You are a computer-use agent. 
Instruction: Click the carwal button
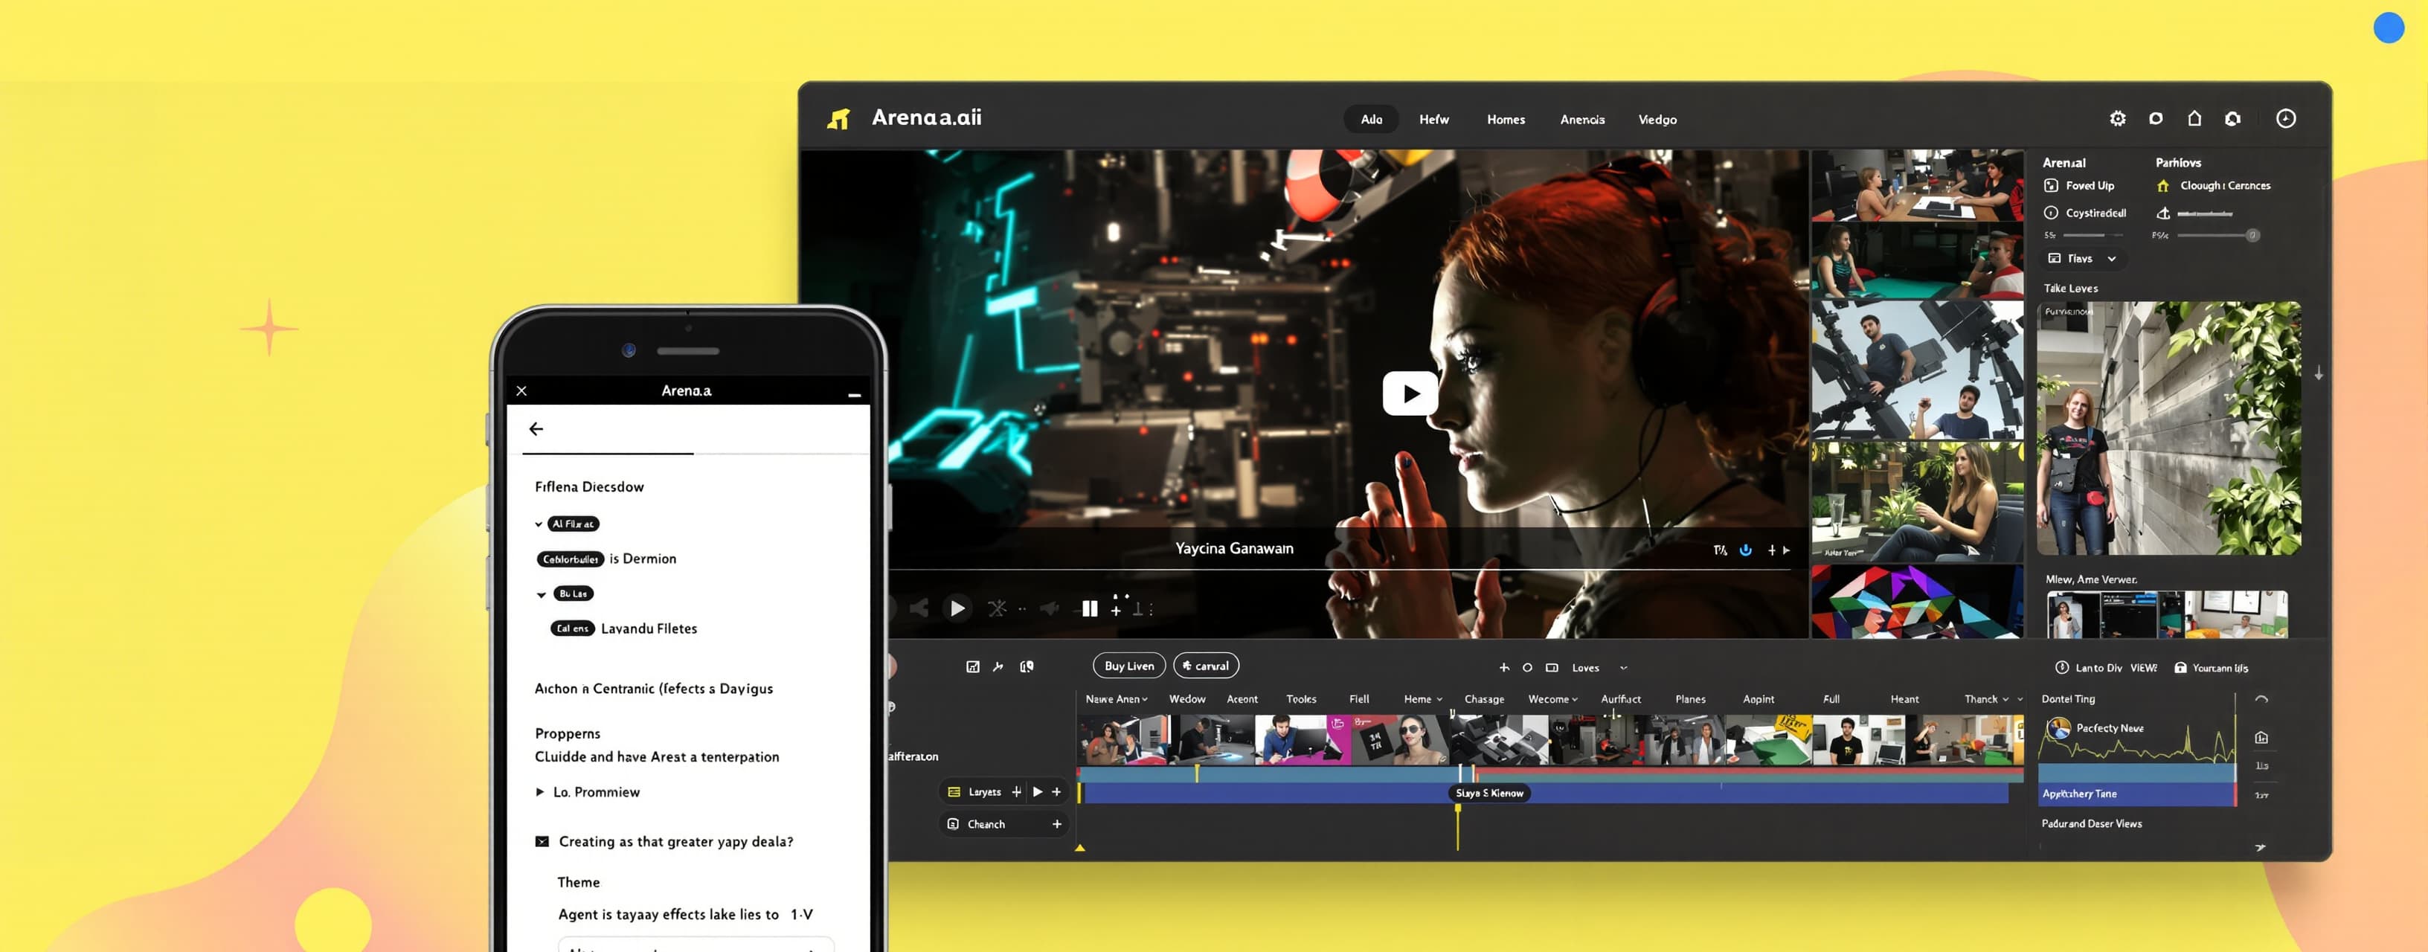1206,666
